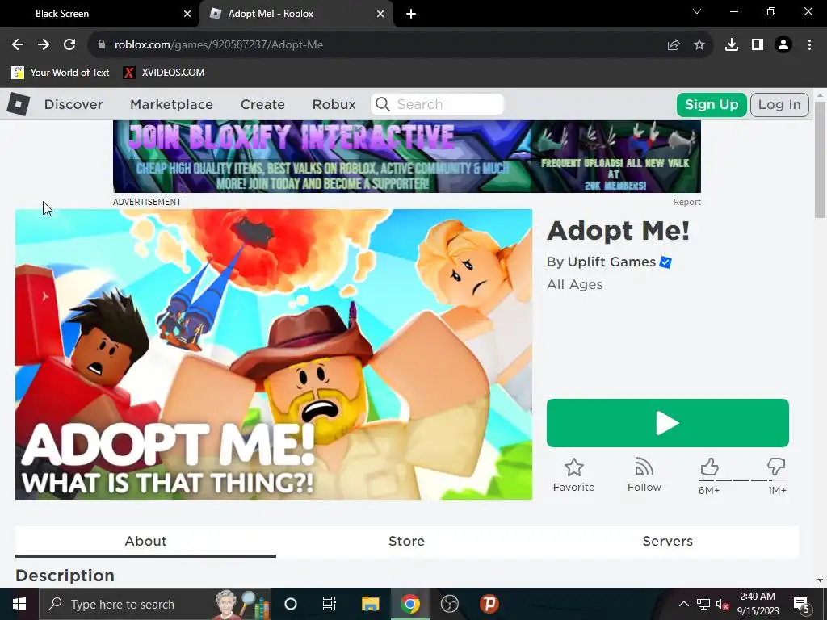The image size is (827, 620).
Task: Open the Uplift Games creator link
Action: click(612, 262)
